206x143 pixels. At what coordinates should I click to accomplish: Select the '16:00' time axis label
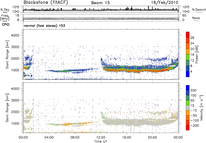126,138
